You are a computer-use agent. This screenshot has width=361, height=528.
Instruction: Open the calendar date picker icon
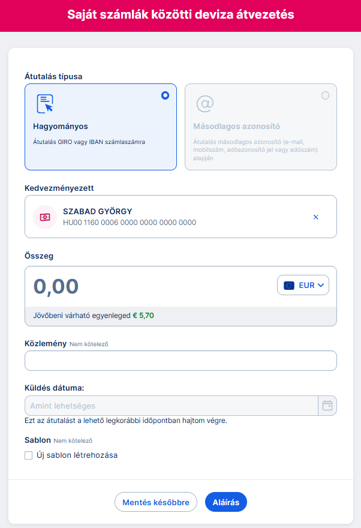[x=327, y=406]
